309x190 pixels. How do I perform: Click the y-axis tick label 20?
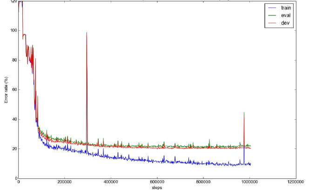pyautogui.click(x=14, y=149)
